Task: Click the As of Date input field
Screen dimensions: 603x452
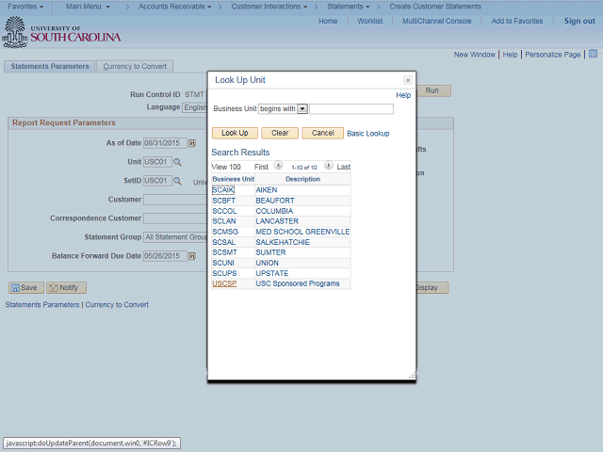Action: 165,143
